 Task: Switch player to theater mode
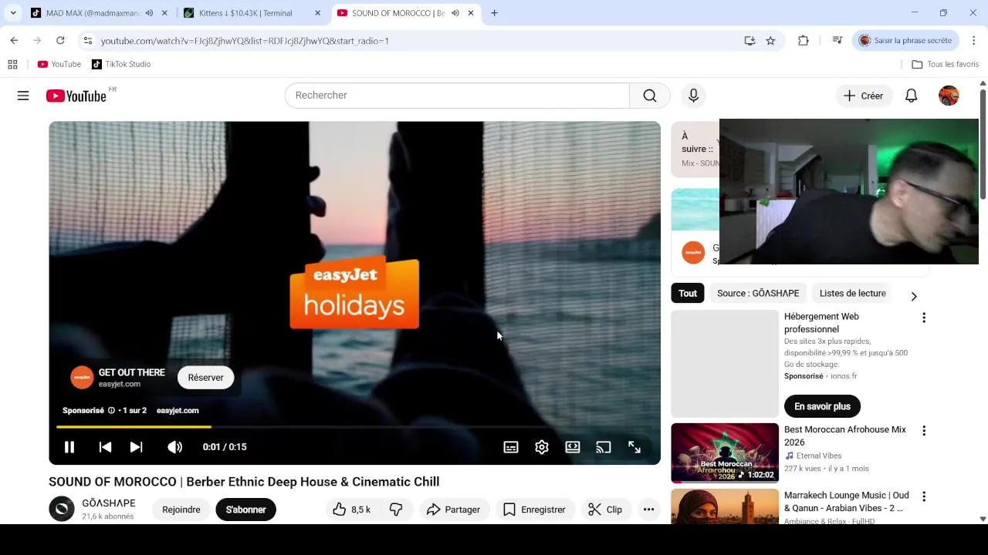[x=573, y=447]
